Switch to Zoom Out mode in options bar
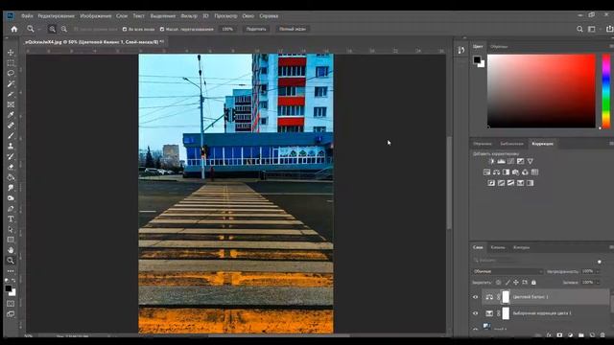The image size is (614, 345). coord(64,29)
